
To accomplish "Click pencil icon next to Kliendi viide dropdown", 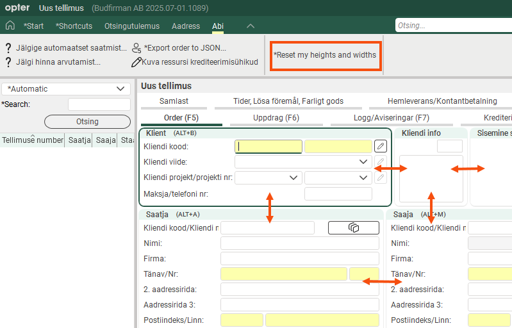I will click(x=381, y=162).
